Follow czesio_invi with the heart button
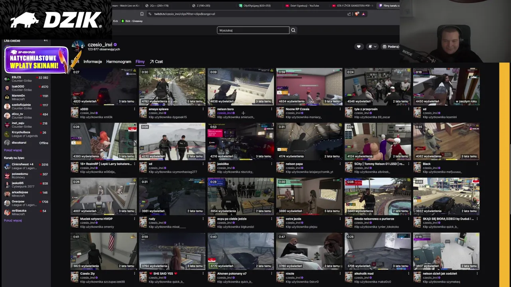Image resolution: width=511 pixels, height=287 pixels. tap(358, 47)
